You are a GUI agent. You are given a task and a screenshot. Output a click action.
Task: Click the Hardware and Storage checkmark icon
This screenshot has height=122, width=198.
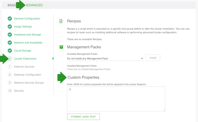(x=10, y=35)
